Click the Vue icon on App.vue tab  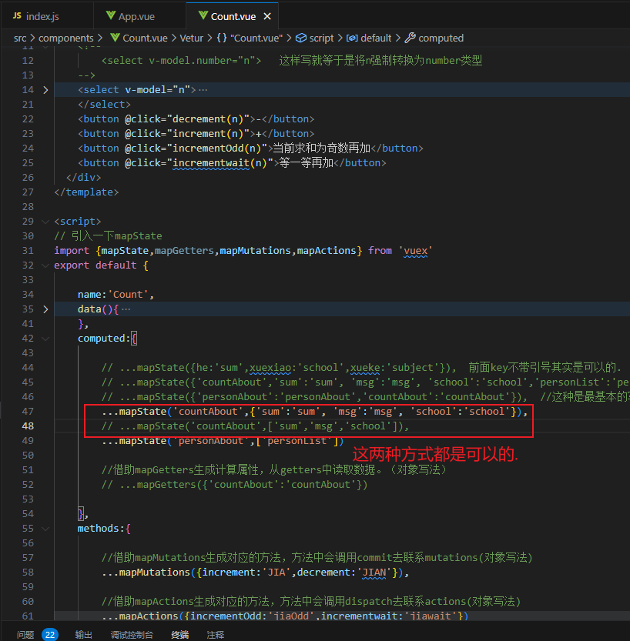pyautogui.click(x=109, y=16)
